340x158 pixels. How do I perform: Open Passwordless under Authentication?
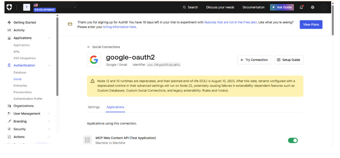(23, 92)
